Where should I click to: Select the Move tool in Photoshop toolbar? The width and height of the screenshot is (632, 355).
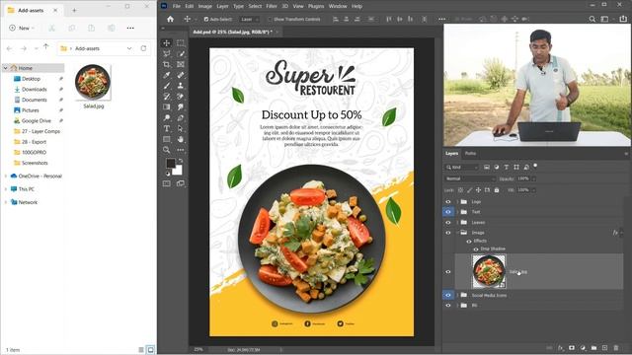click(167, 43)
